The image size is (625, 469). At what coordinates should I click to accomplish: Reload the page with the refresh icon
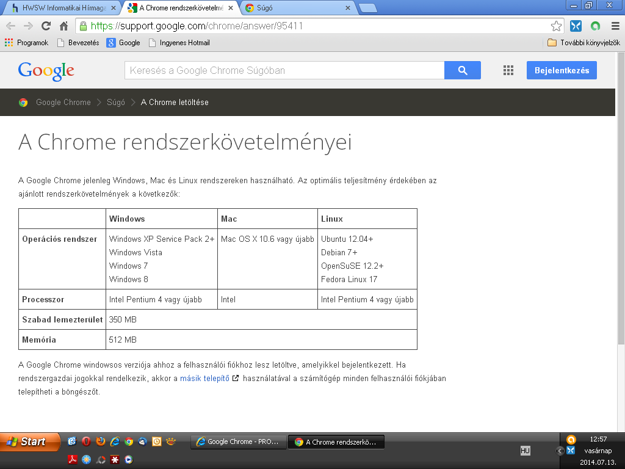point(46,26)
